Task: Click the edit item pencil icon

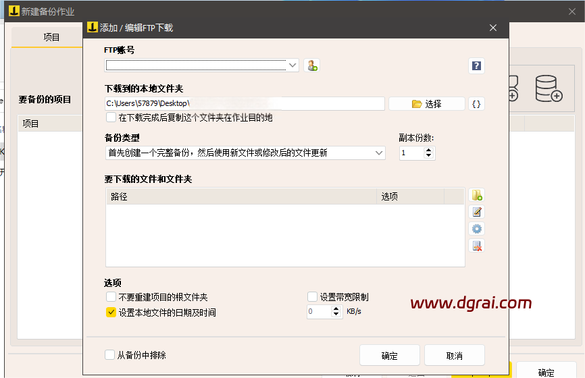Action: [477, 213]
